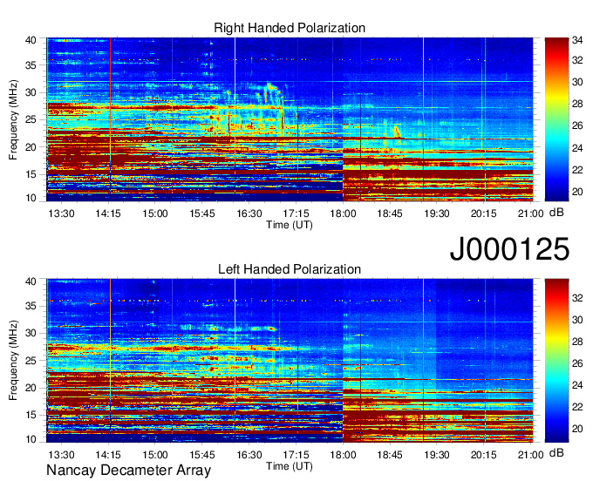Click the 14:15 time tick under the top plot
The height and width of the screenshot is (481, 593).
click(x=108, y=213)
